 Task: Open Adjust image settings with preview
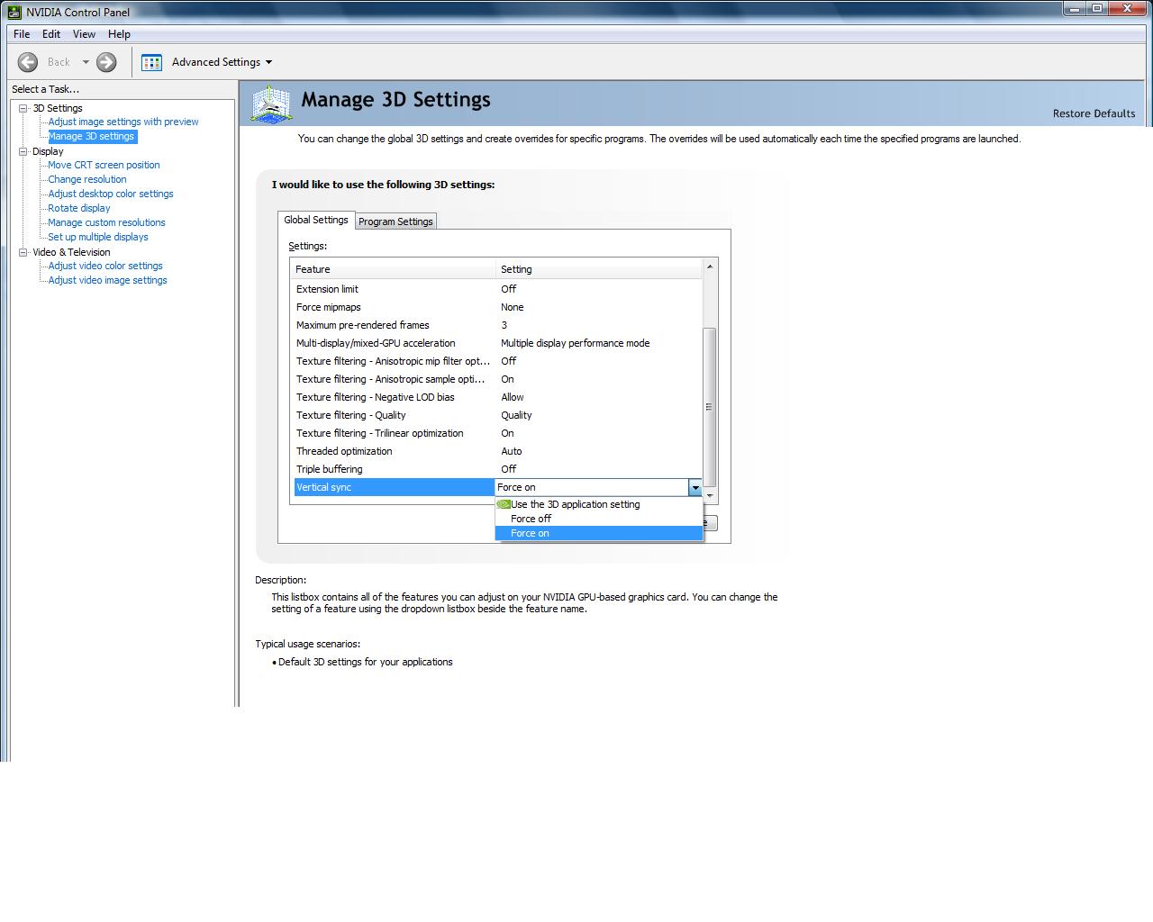pos(123,122)
